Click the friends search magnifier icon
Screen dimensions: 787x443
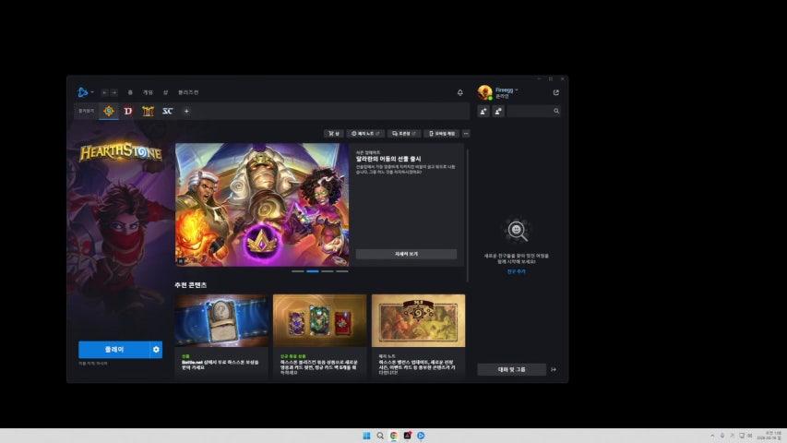[556, 111]
